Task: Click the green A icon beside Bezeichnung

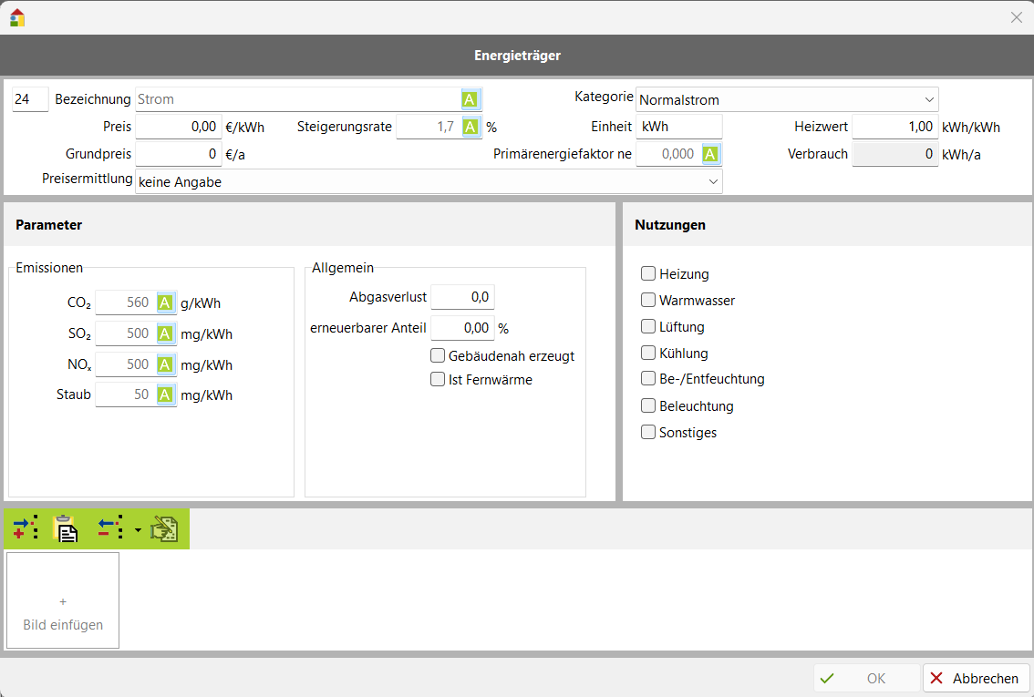Action: [x=470, y=99]
